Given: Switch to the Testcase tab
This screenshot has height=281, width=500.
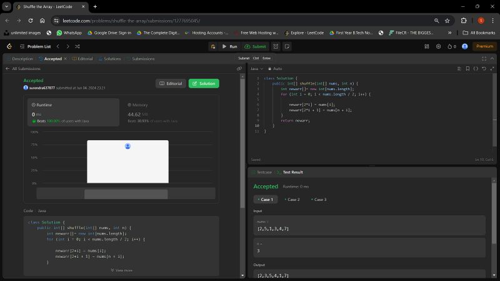Looking at the screenshot, I should coord(265,171).
